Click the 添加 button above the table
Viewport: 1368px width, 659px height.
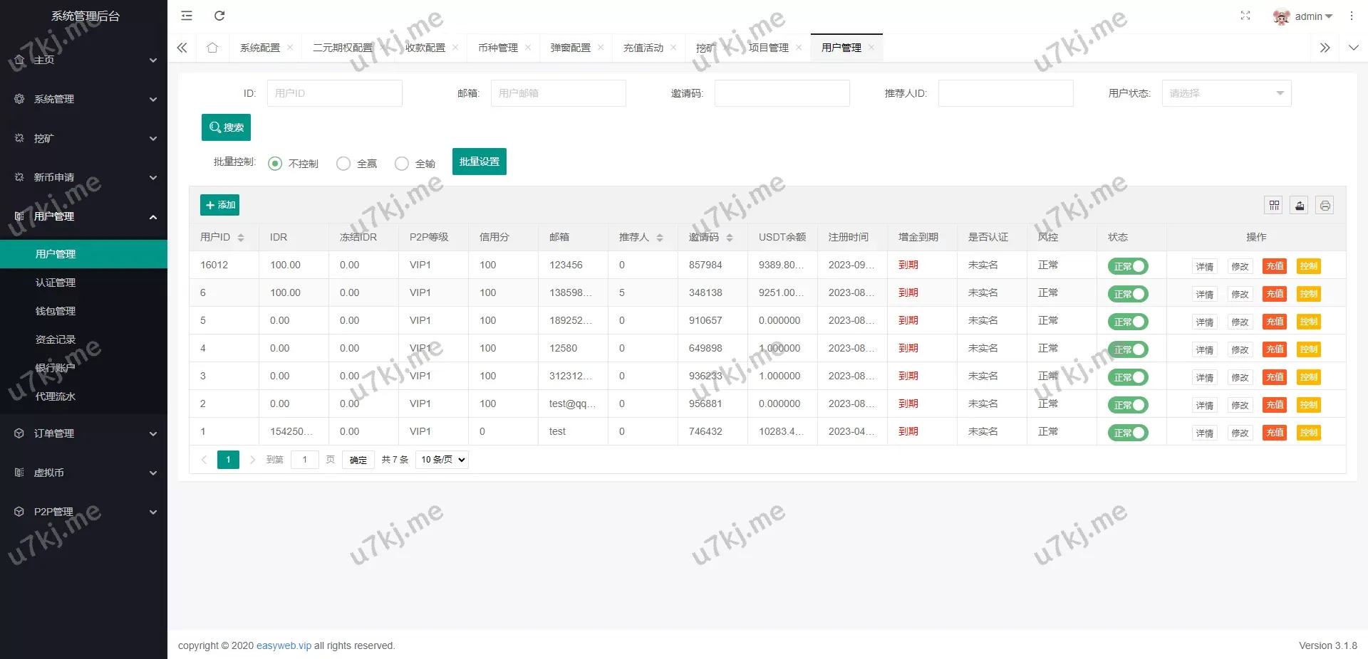pos(219,205)
